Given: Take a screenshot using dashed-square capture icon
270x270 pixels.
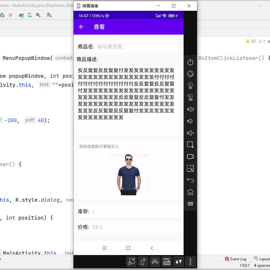Looking at the screenshot, I should click(x=190, y=145).
